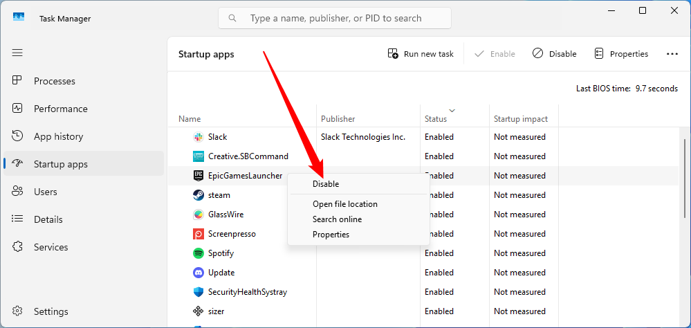Select Startup apps in sidebar

click(84, 164)
